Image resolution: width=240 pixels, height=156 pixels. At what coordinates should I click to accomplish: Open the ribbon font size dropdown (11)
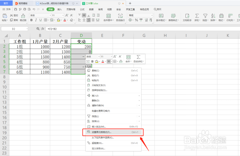pos(63,15)
